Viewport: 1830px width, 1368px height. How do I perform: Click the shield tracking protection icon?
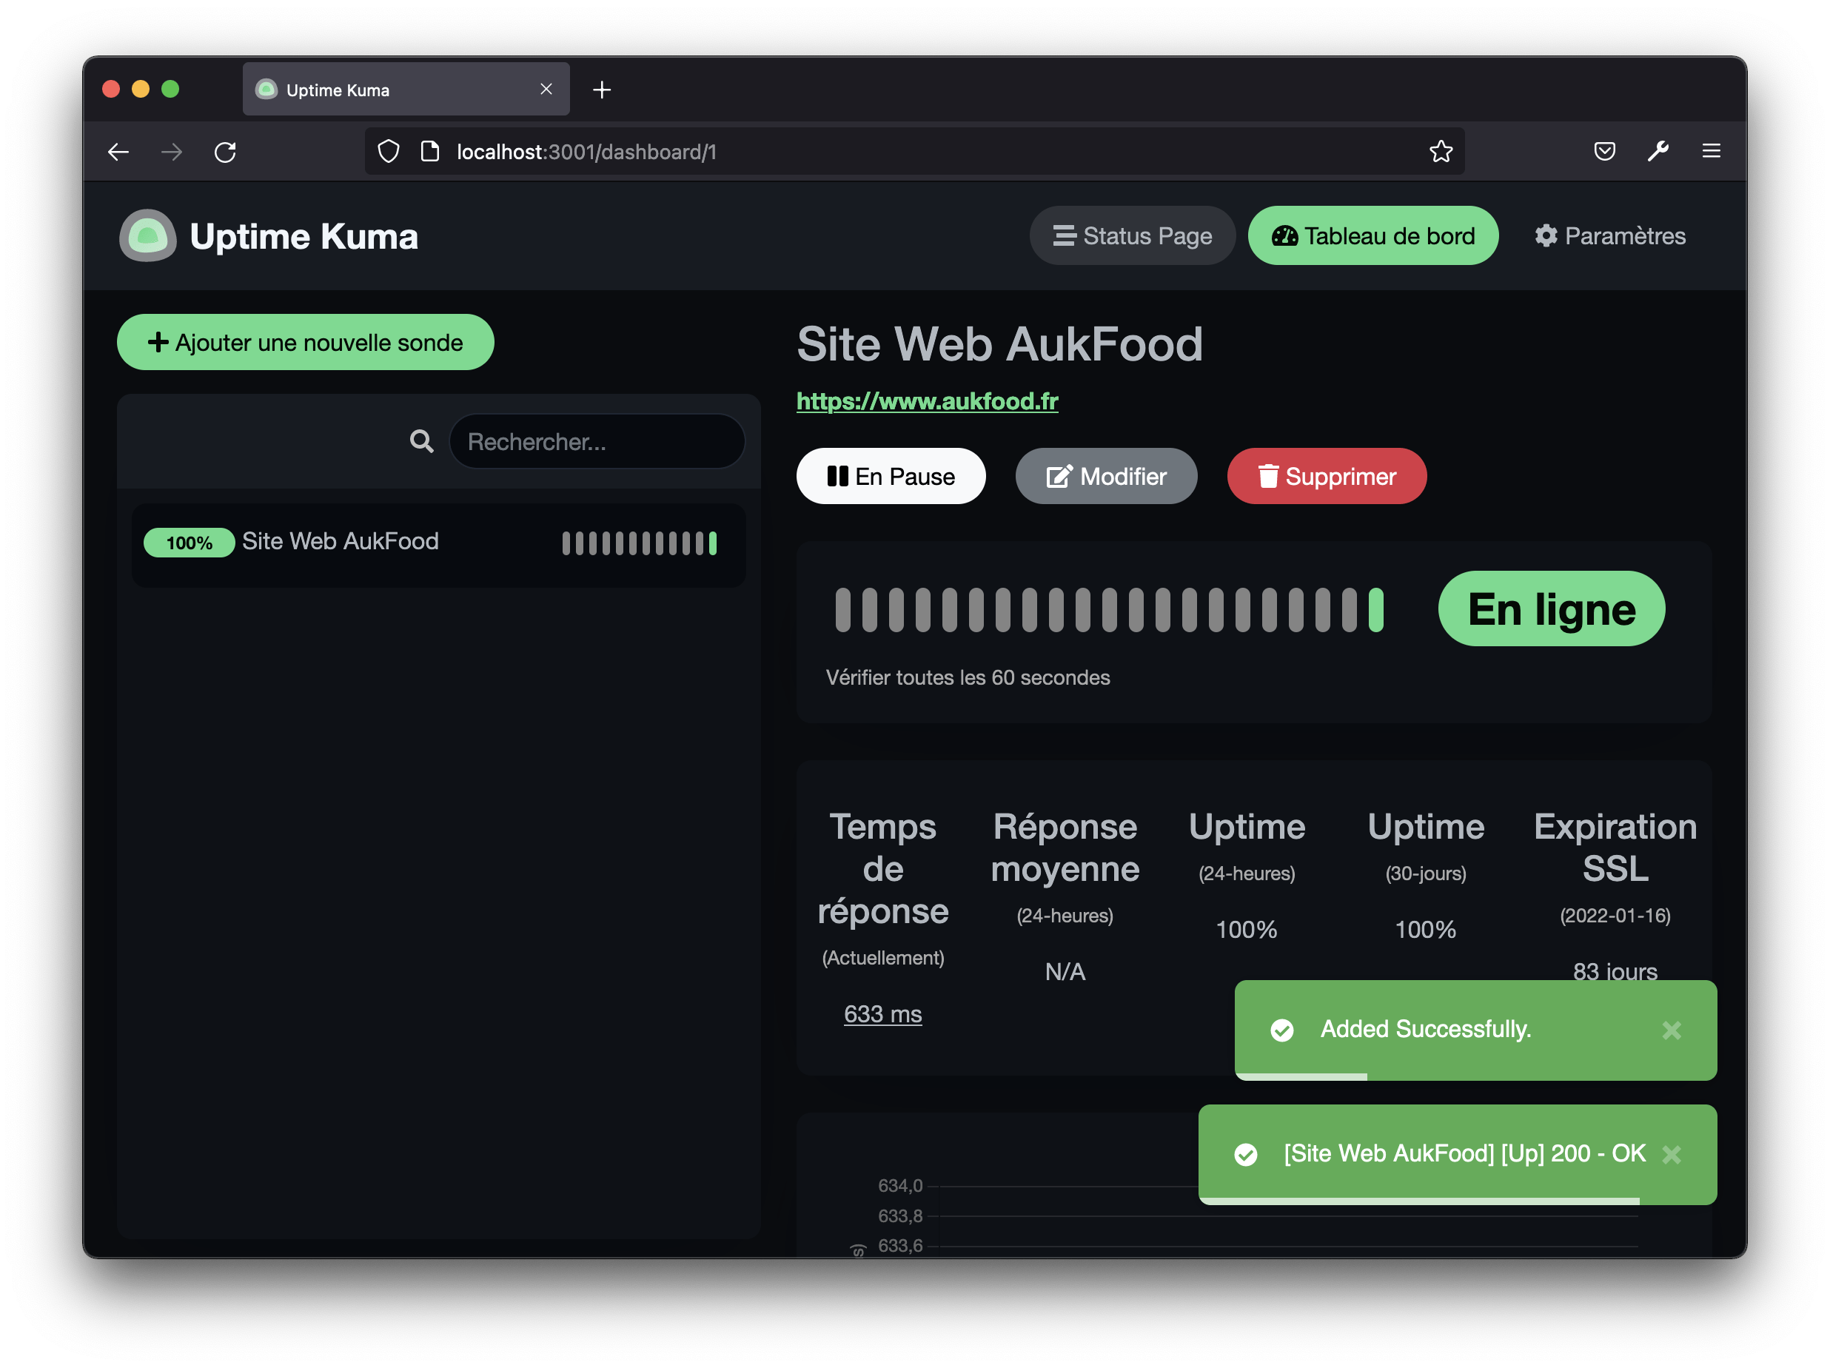click(x=388, y=151)
